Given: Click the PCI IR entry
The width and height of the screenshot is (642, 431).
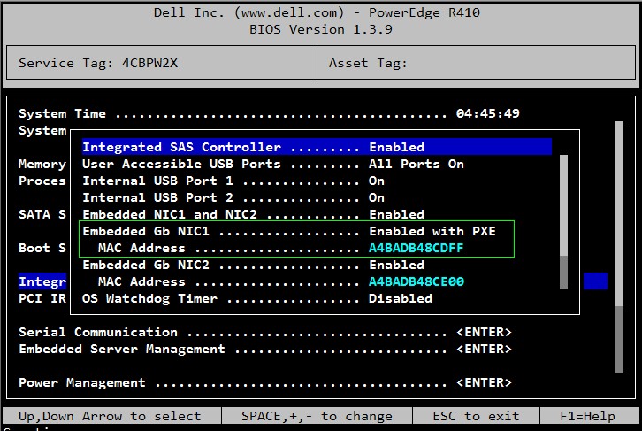Looking at the screenshot, I should point(42,298).
